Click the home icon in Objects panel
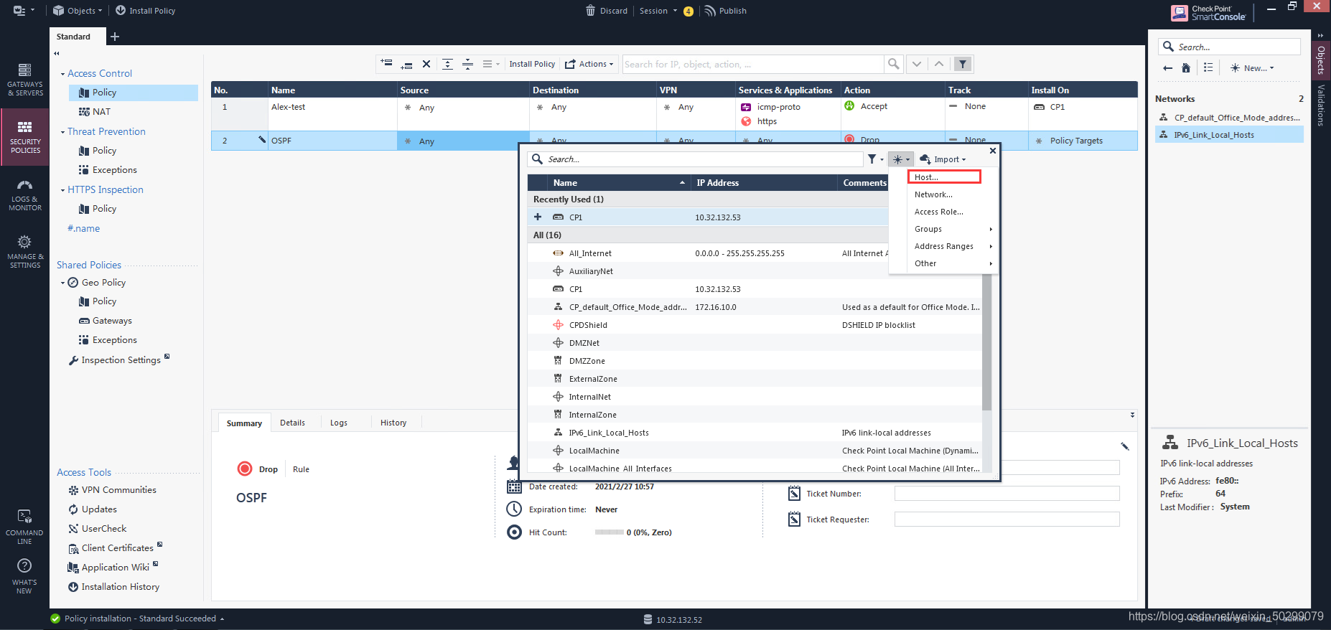The image size is (1331, 630). coord(1186,67)
